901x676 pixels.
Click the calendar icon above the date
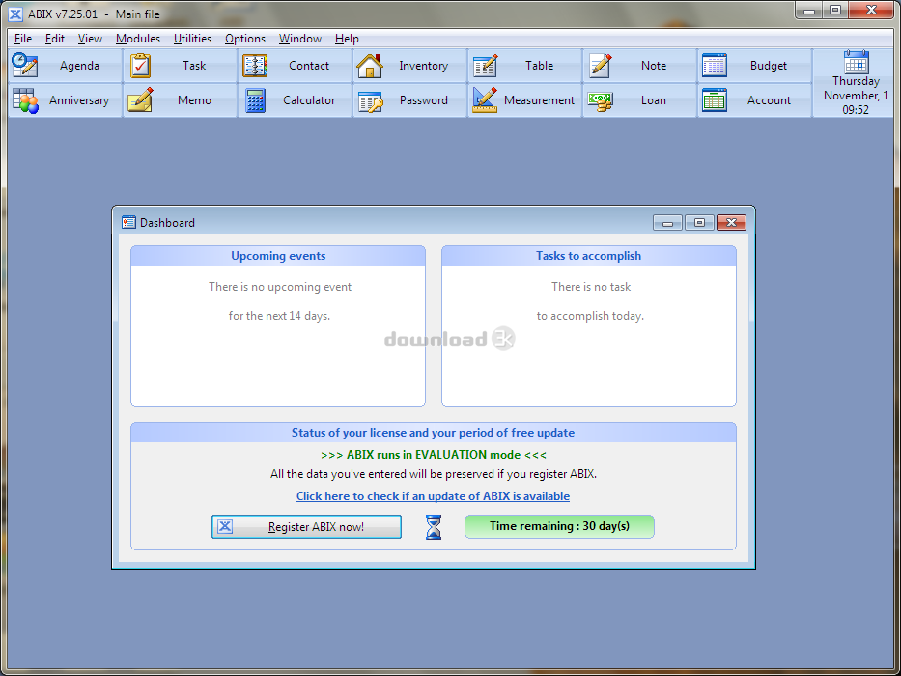tap(857, 62)
